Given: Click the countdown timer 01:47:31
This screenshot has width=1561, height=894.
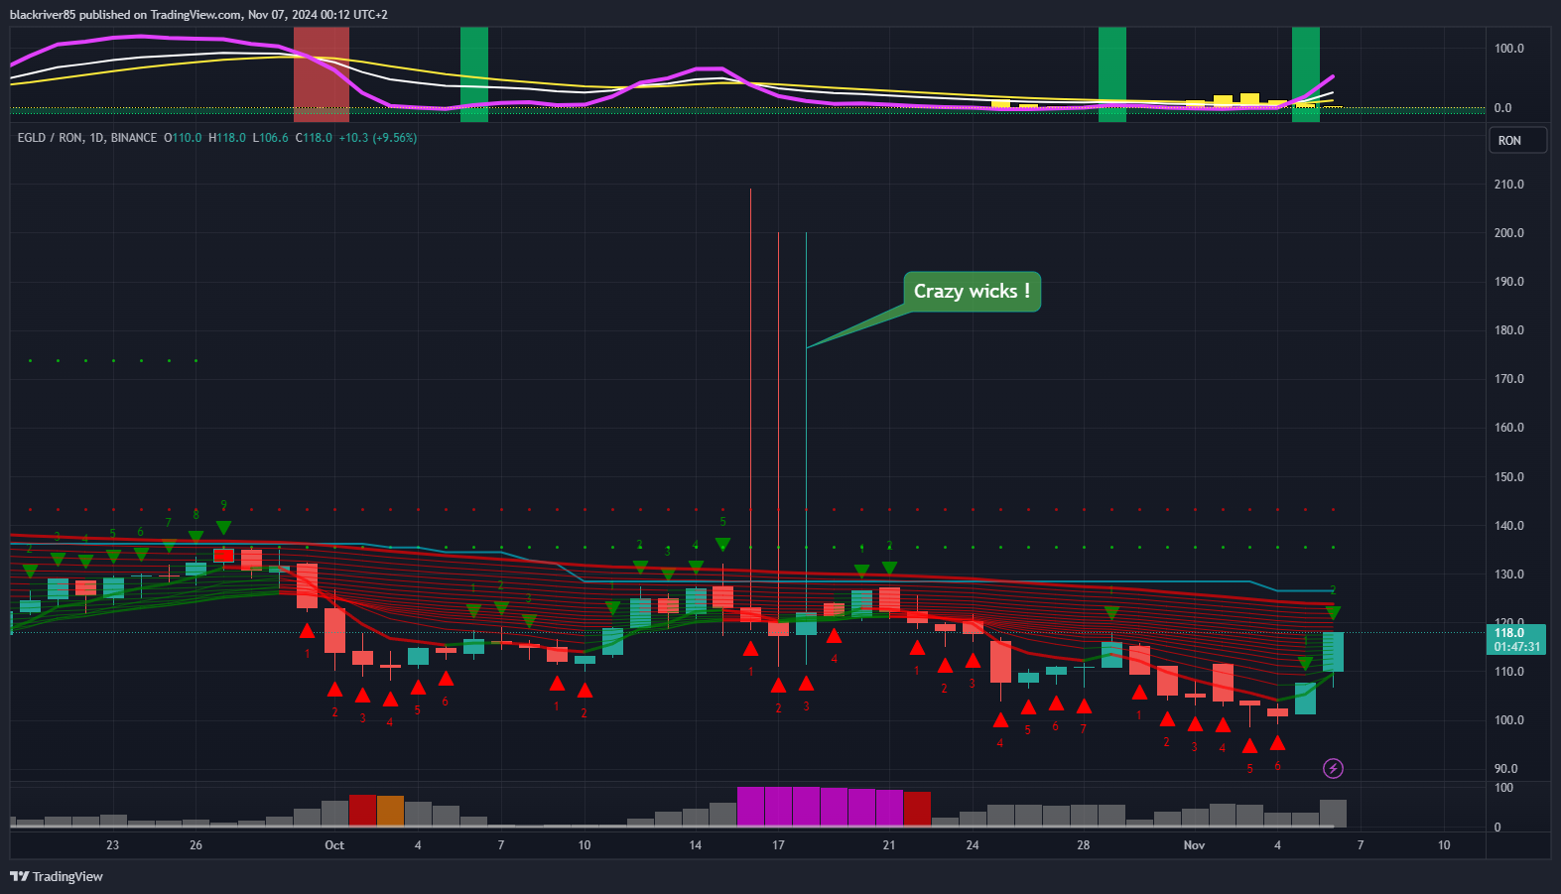Looking at the screenshot, I should click(x=1518, y=647).
